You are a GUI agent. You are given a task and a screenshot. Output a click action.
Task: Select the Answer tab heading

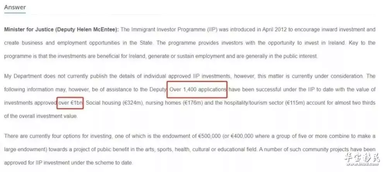click(15, 7)
